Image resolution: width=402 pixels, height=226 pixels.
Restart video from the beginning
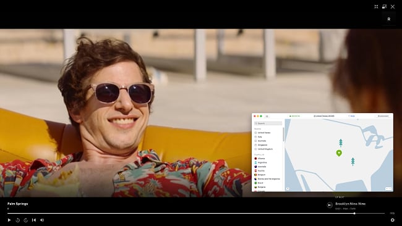pyautogui.click(x=34, y=220)
